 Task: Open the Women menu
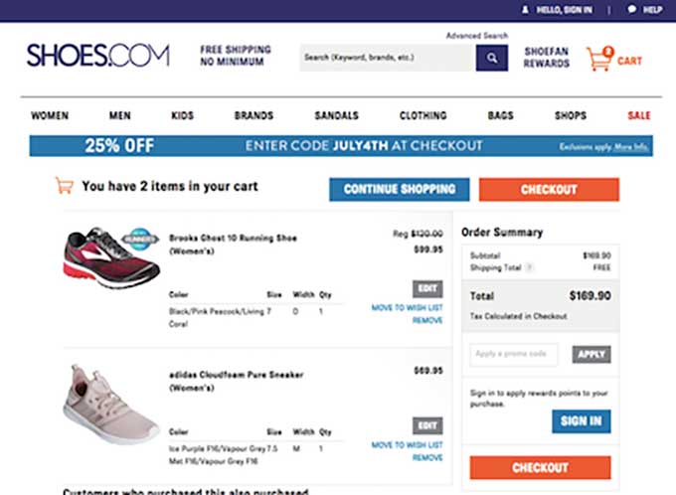pyautogui.click(x=50, y=115)
